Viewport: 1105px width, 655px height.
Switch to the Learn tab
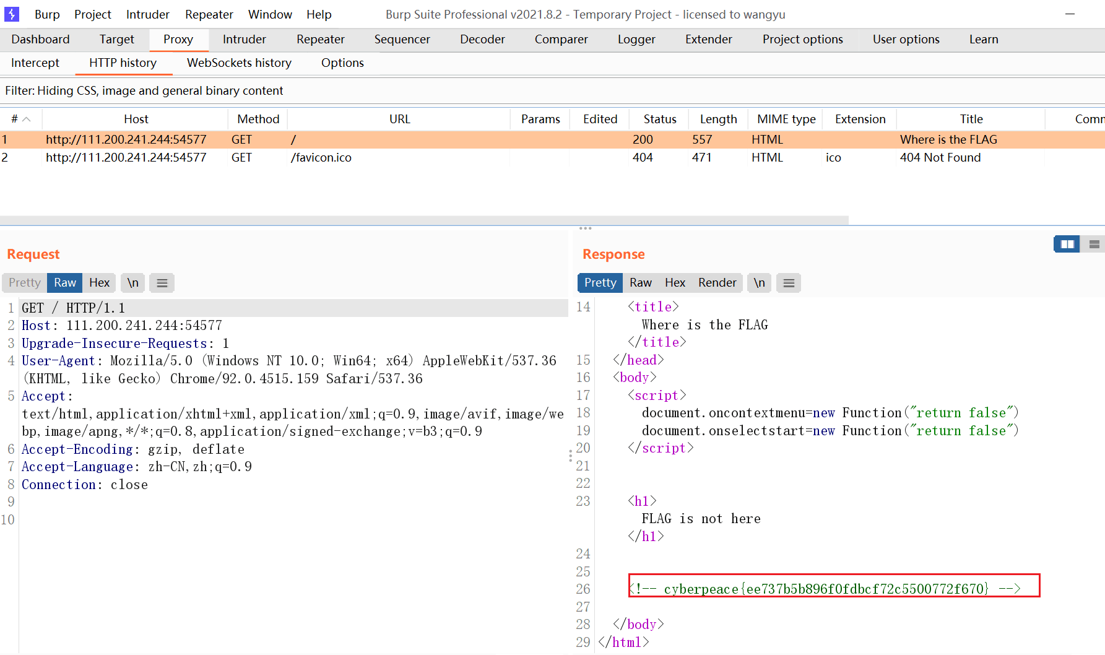(x=984, y=39)
